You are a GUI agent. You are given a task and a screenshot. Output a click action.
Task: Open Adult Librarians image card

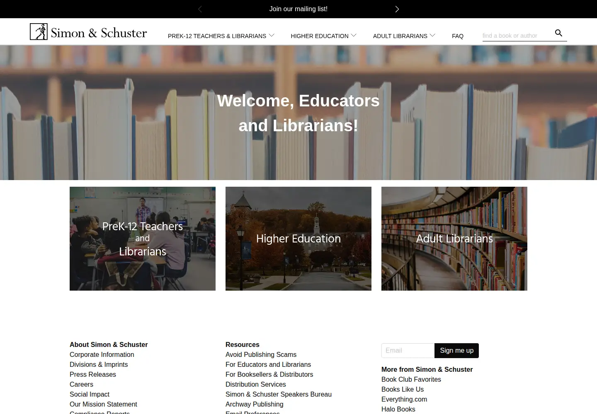click(x=454, y=238)
